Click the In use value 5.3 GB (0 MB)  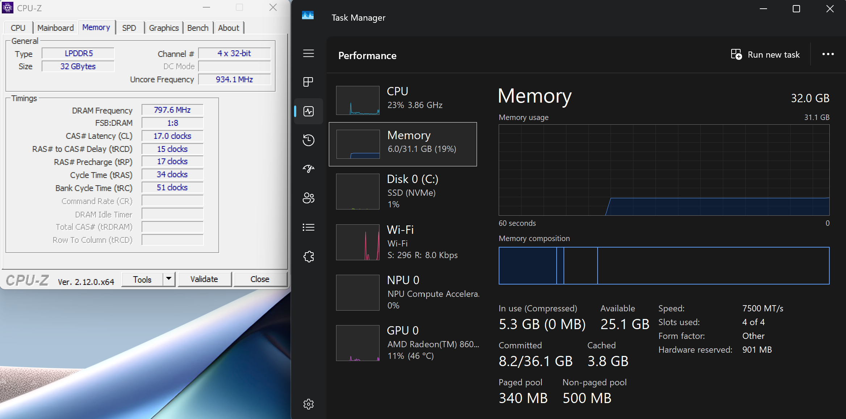pyautogui.click(x=542, y=324)
